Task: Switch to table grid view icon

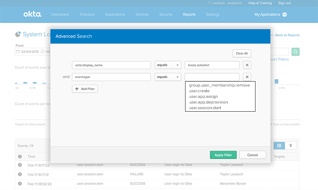Action: pyautogui.click(x=279, y=146)
